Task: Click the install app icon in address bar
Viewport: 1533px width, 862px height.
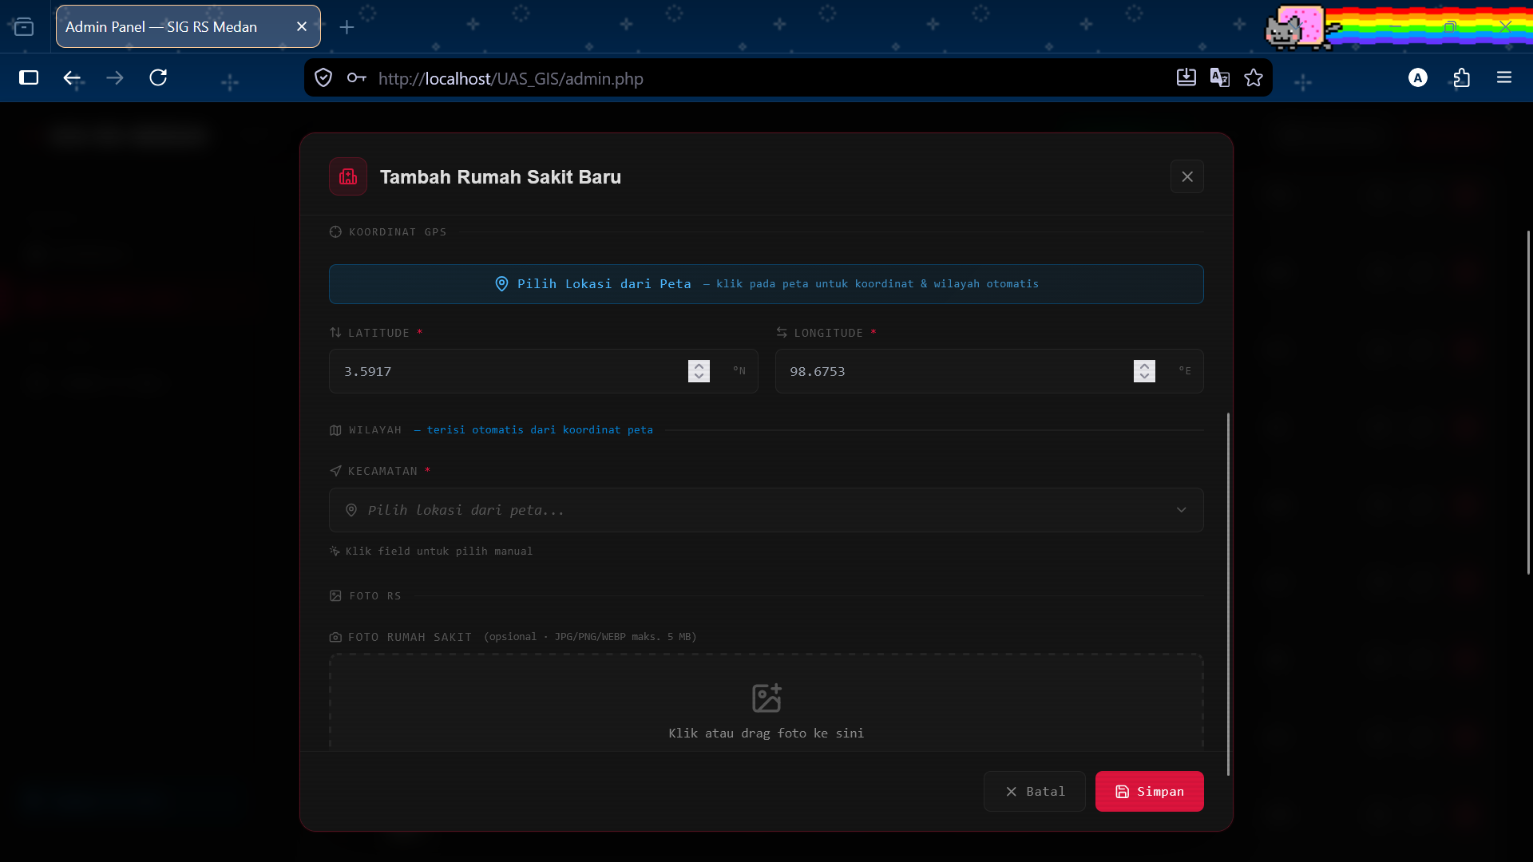Action: coord(1186,77)
